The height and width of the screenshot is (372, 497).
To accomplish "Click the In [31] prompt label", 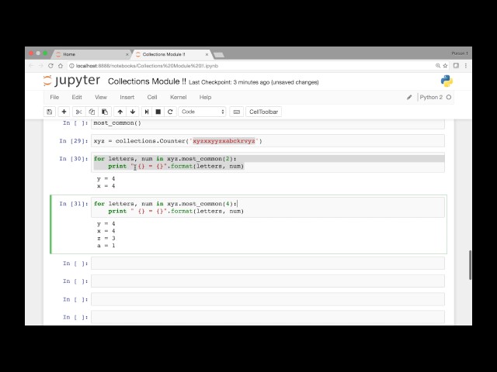I will pyautogui.click(x=74, y=203).
